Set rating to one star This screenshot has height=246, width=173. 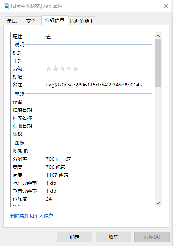pyautogui.click(x=49, y=69)
